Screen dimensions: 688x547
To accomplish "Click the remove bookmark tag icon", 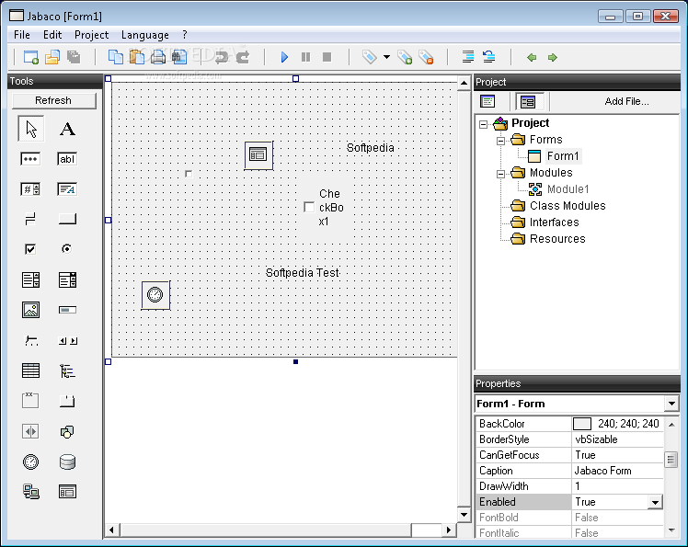I will 426,57.
